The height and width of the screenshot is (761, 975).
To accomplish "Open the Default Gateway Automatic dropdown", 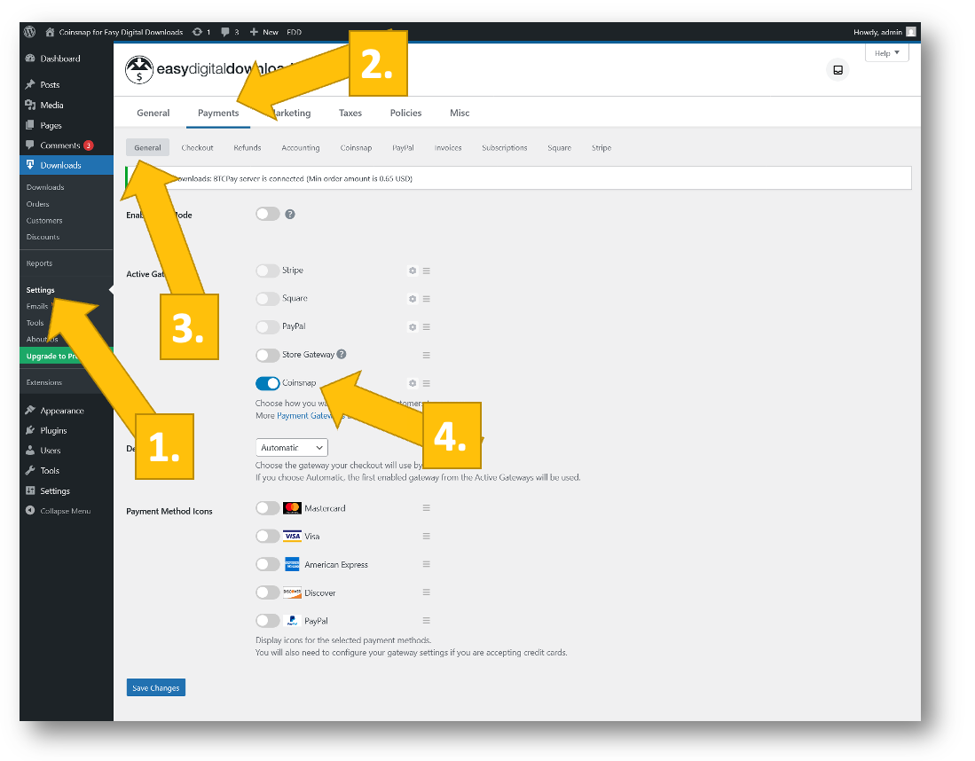I will pyautogui.click(x=292, y=448).
